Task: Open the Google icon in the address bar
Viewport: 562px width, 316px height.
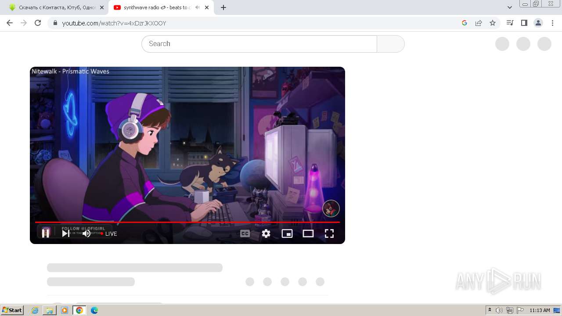Action: click(x=465, y=23)
